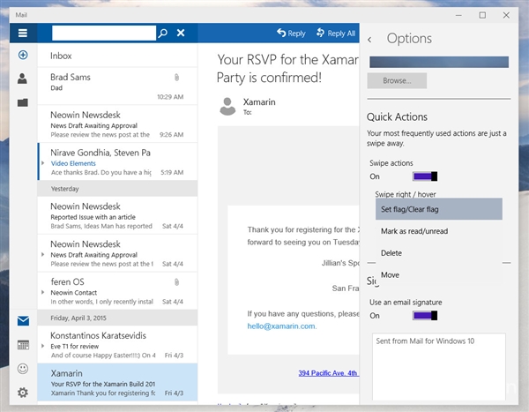Screen dimensions: 529x412
Task: Click the smiley feedback icon
Action: [x=23, y=369]
